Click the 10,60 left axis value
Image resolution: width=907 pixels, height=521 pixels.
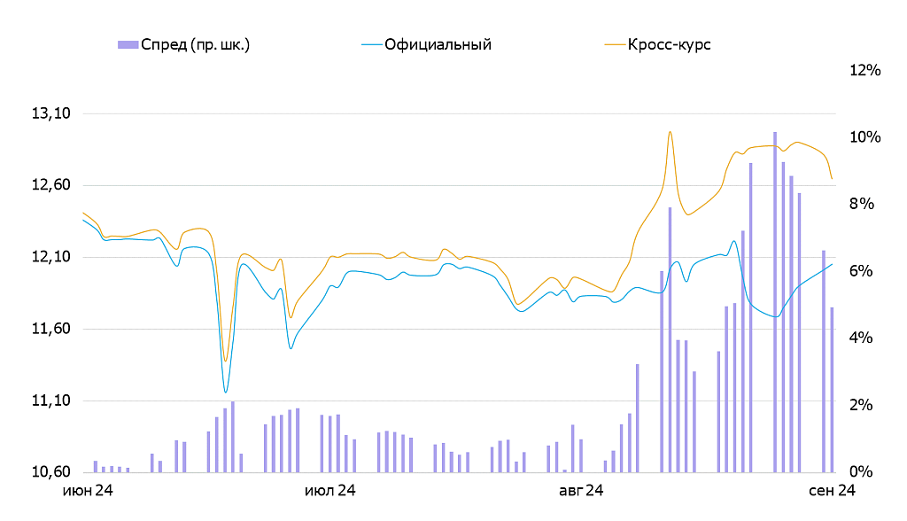(50, 471)
